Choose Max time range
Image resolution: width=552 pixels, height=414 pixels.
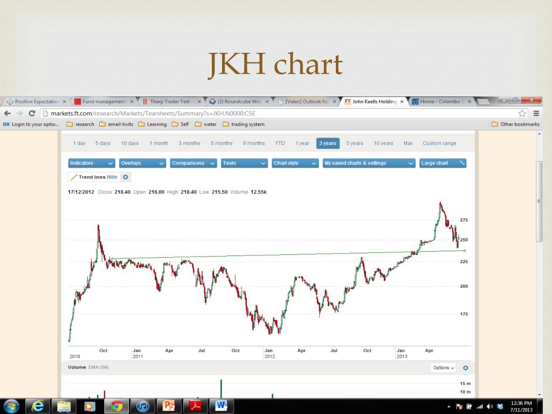408,143
